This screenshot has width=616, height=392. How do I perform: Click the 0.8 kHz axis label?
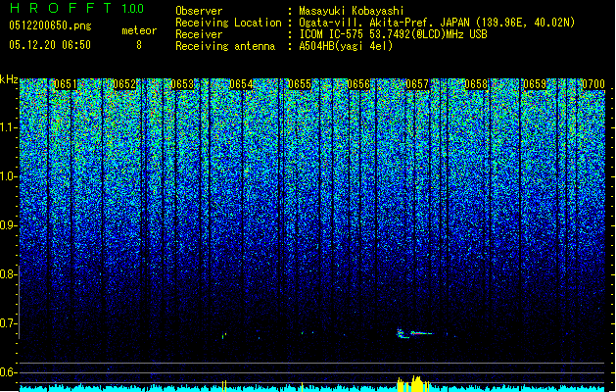(9, 274)
